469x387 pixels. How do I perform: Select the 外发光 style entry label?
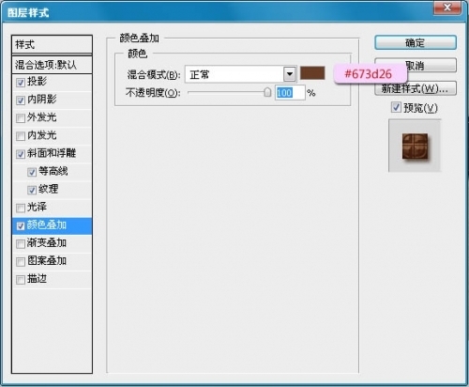(42, 117)
